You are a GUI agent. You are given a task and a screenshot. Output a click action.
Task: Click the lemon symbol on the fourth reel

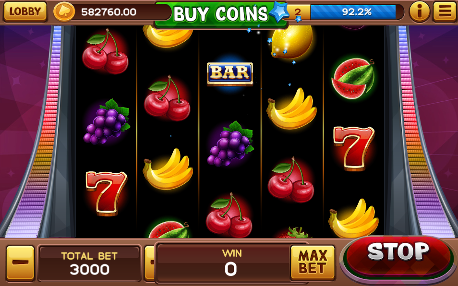292,42
